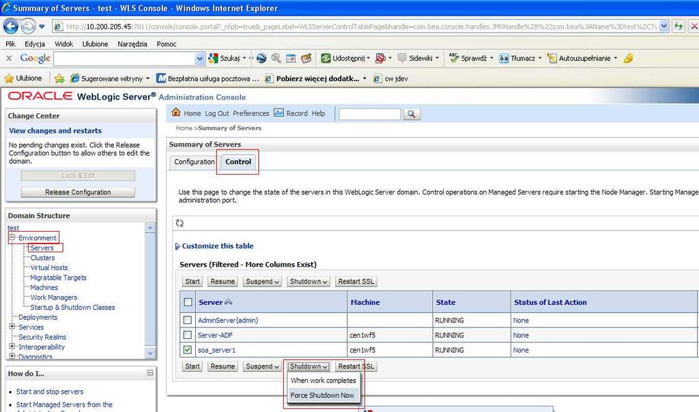Click the blue globe icon on Google toolbar
Viewport: 699px width, 412px height.
point(261,59)
